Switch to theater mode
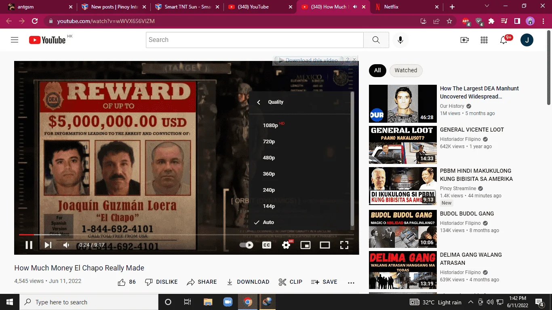The height and width of the screenshot is (310, 552). (325, 245)
